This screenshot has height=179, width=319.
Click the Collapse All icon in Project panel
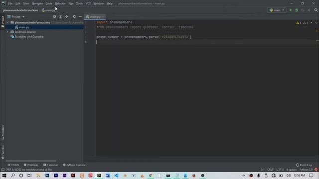(x=66, y=16)
